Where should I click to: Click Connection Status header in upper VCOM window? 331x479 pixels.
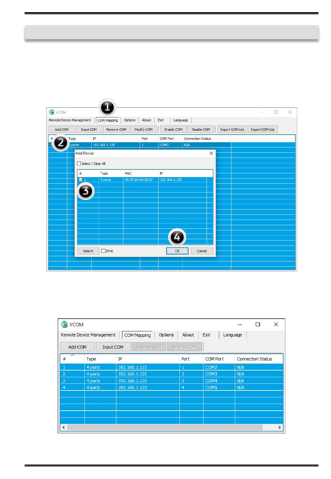pos(206,138)
